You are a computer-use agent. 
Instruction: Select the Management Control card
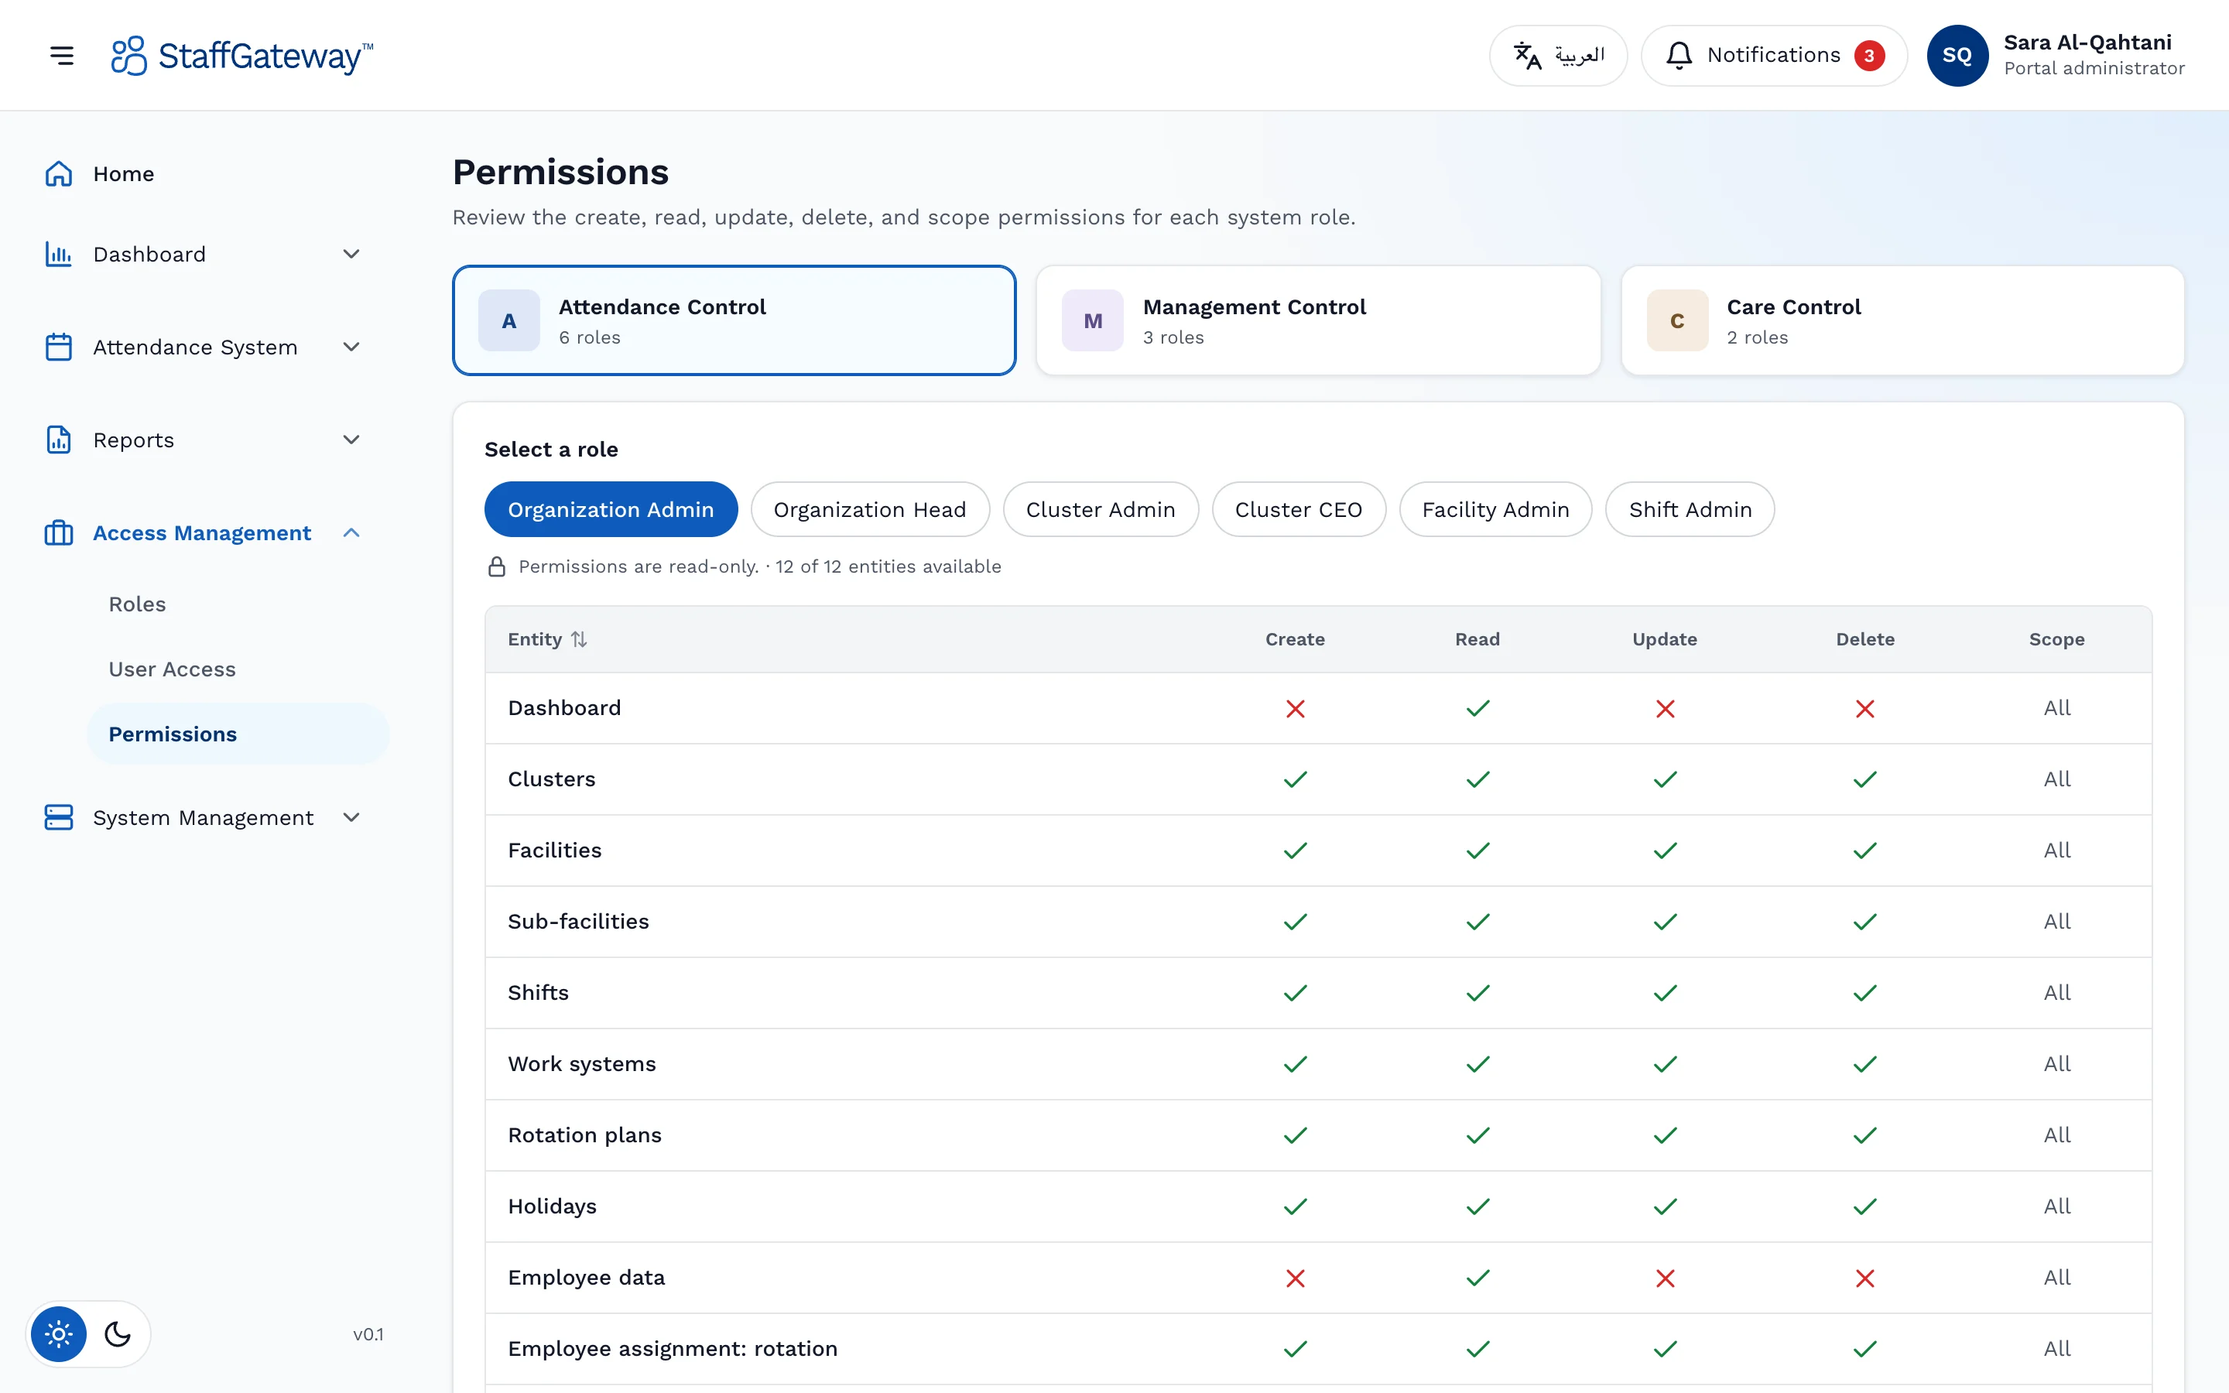[1318, 320]
